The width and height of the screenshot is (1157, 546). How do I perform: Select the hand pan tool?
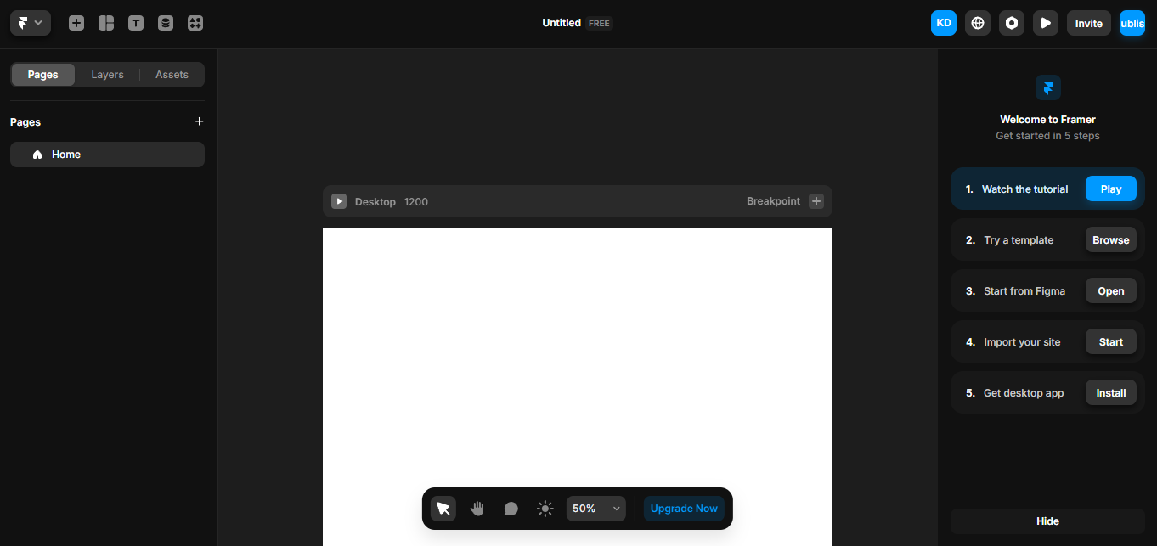point(477,509)
